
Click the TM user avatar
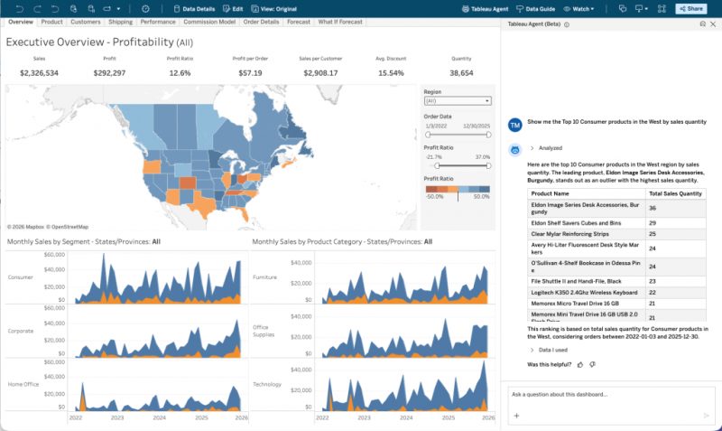[514, 125]
